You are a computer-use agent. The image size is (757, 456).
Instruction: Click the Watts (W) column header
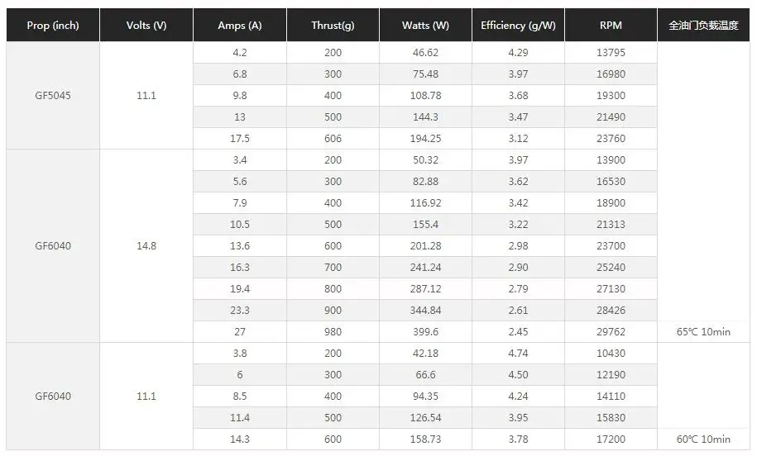[425, 25]
